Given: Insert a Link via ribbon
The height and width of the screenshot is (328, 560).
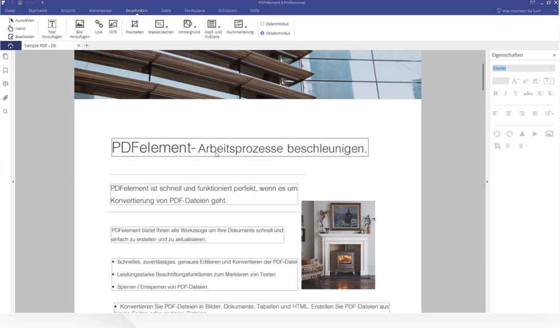Looking at the screenshot, I should (x=98, y=27).
